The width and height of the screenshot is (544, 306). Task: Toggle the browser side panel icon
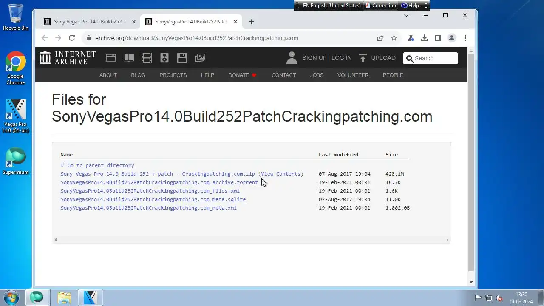(438, 38)
